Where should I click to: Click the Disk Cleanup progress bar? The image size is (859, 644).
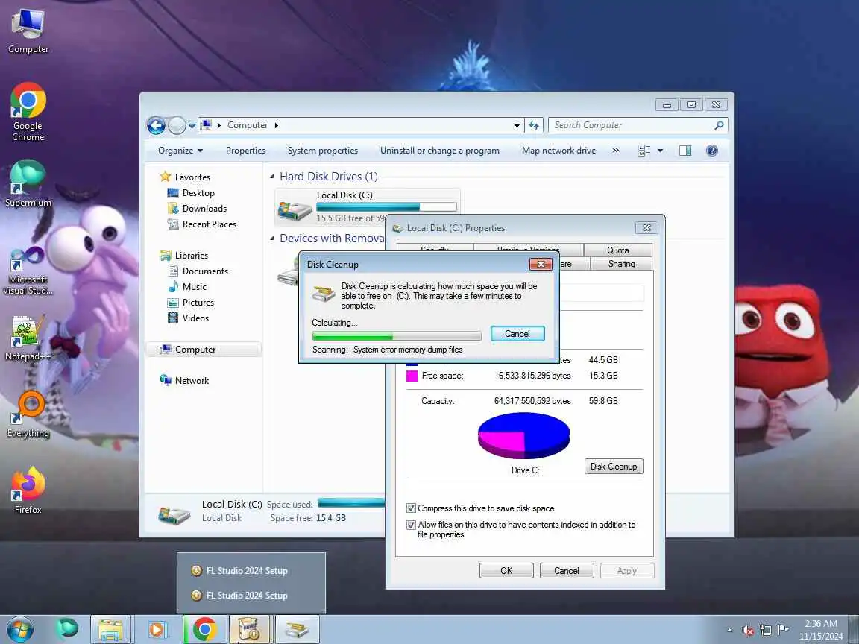[x=397, y=335]
